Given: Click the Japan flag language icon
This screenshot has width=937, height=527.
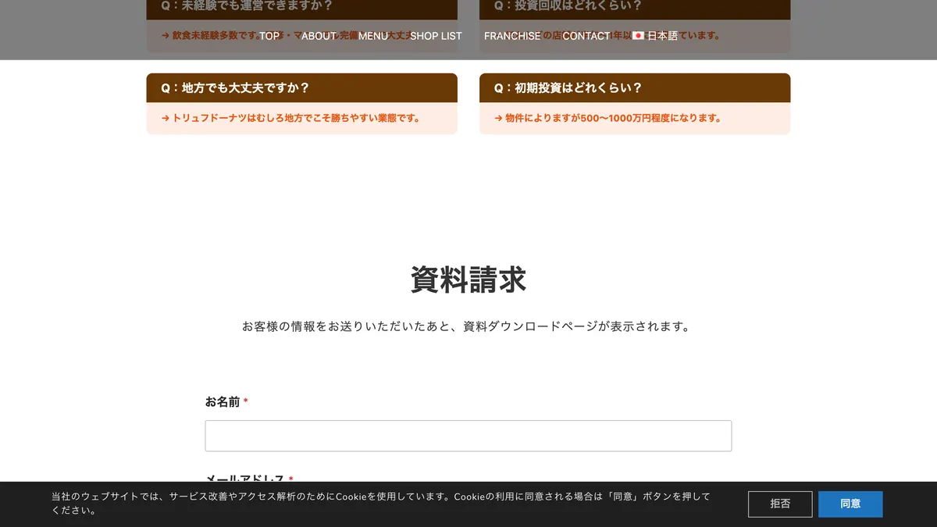Looking at the screenshot, I should pos(638,36).
